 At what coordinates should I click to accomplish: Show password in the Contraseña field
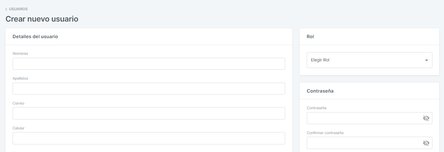pyautogui.click(x=426, y=118)
